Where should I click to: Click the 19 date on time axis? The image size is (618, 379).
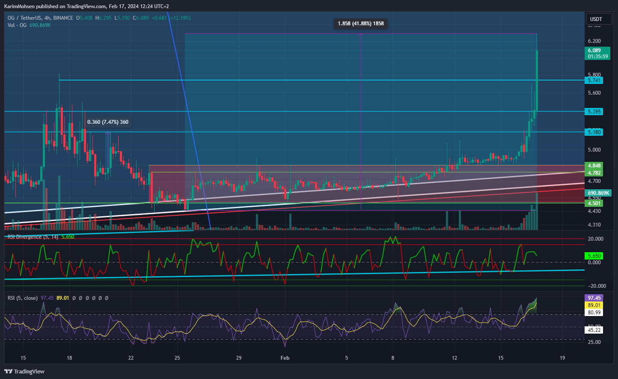(562, 358)
